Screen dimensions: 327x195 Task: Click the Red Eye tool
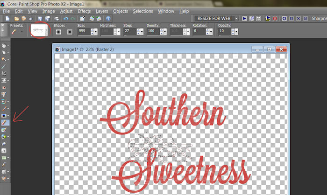[5, 87]
